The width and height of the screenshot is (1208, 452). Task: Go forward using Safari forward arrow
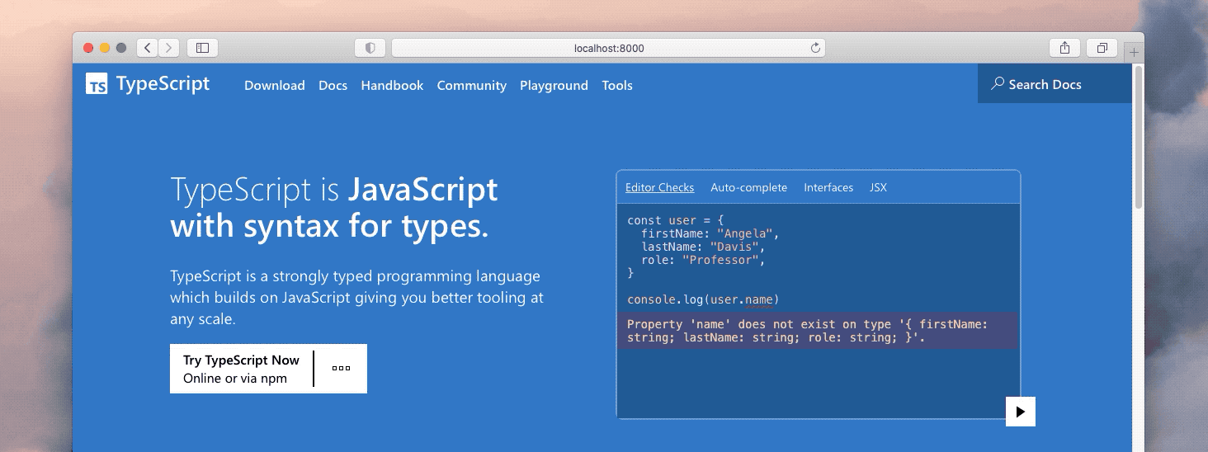(x=169, y=48)
